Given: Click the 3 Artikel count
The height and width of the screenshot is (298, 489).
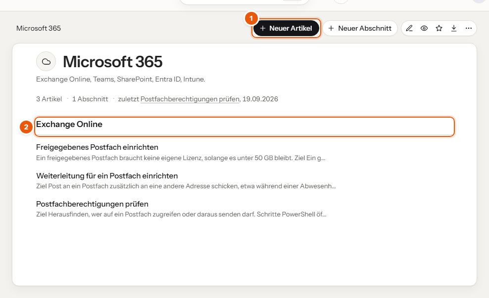Looking at the screenshot, I should 49,99.
